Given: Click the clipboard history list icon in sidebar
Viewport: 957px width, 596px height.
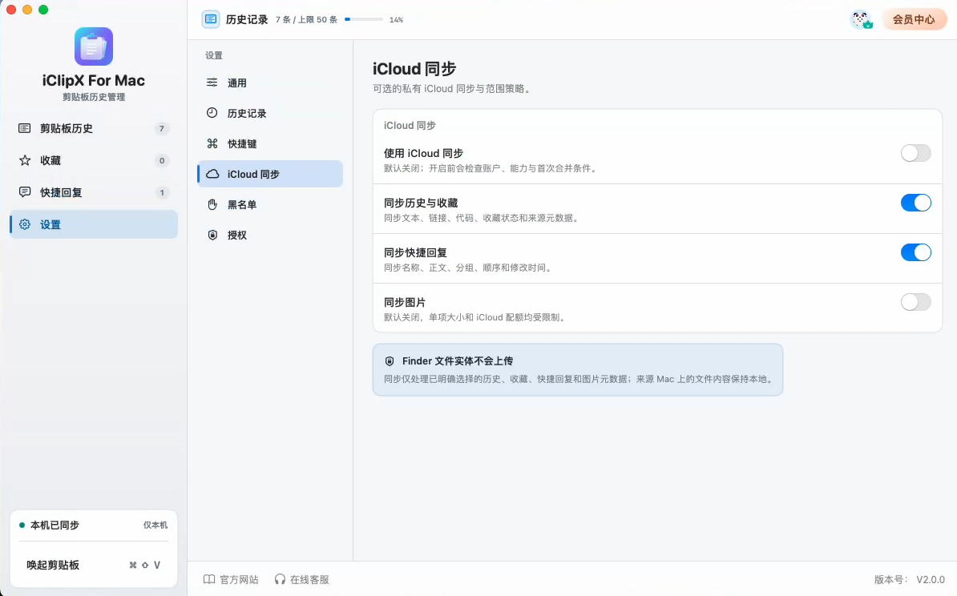Looking at the screenshot, I should [24, 128].
